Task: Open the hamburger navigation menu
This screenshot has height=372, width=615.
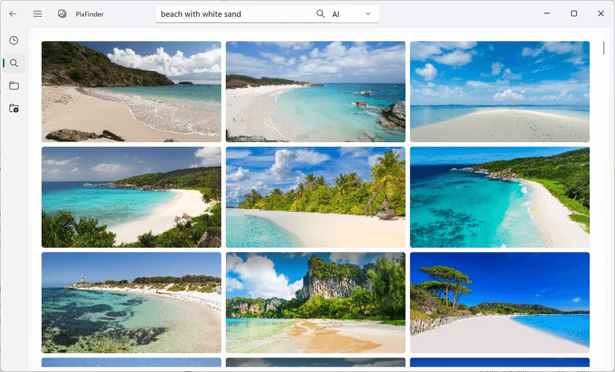Action: [38, 14]
